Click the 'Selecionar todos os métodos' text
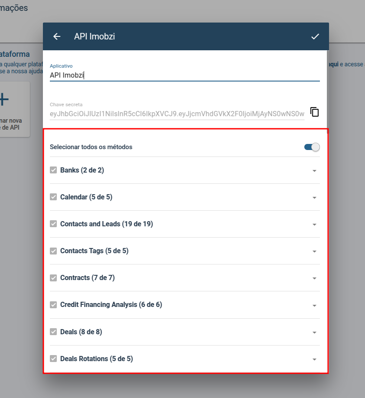Image resolution: width=365 pixels, height=398 pixels. [x=91, y=147]
